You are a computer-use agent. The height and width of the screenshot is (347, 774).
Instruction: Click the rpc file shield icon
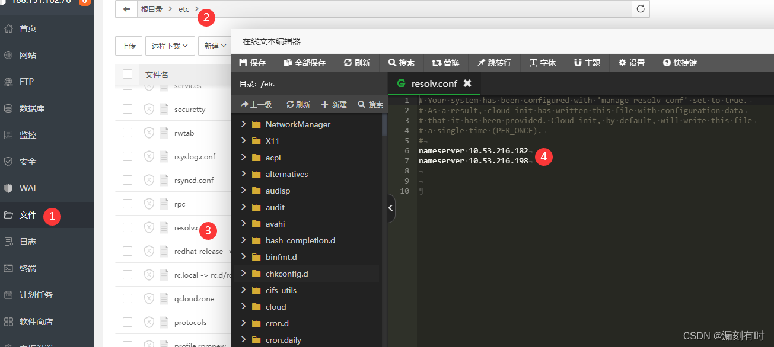[x=149, y=204]
